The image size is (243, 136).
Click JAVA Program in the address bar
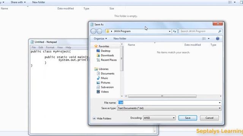[x=122, y=31]
